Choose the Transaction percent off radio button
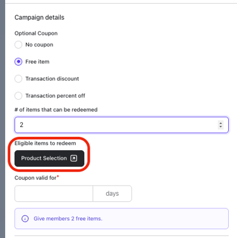Viewport: 237px width, 238px height. [x=18, y=96]
